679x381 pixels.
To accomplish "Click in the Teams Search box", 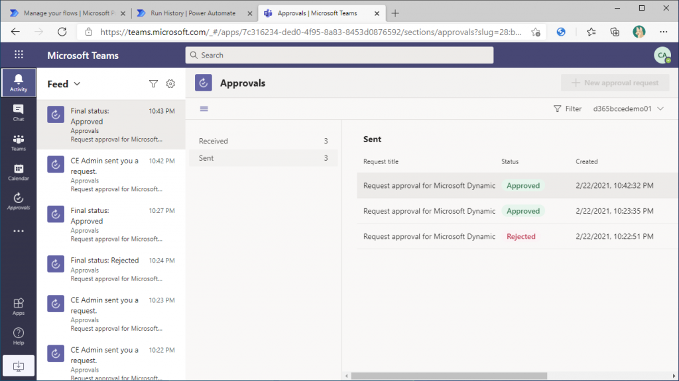I will coord(339,56).
